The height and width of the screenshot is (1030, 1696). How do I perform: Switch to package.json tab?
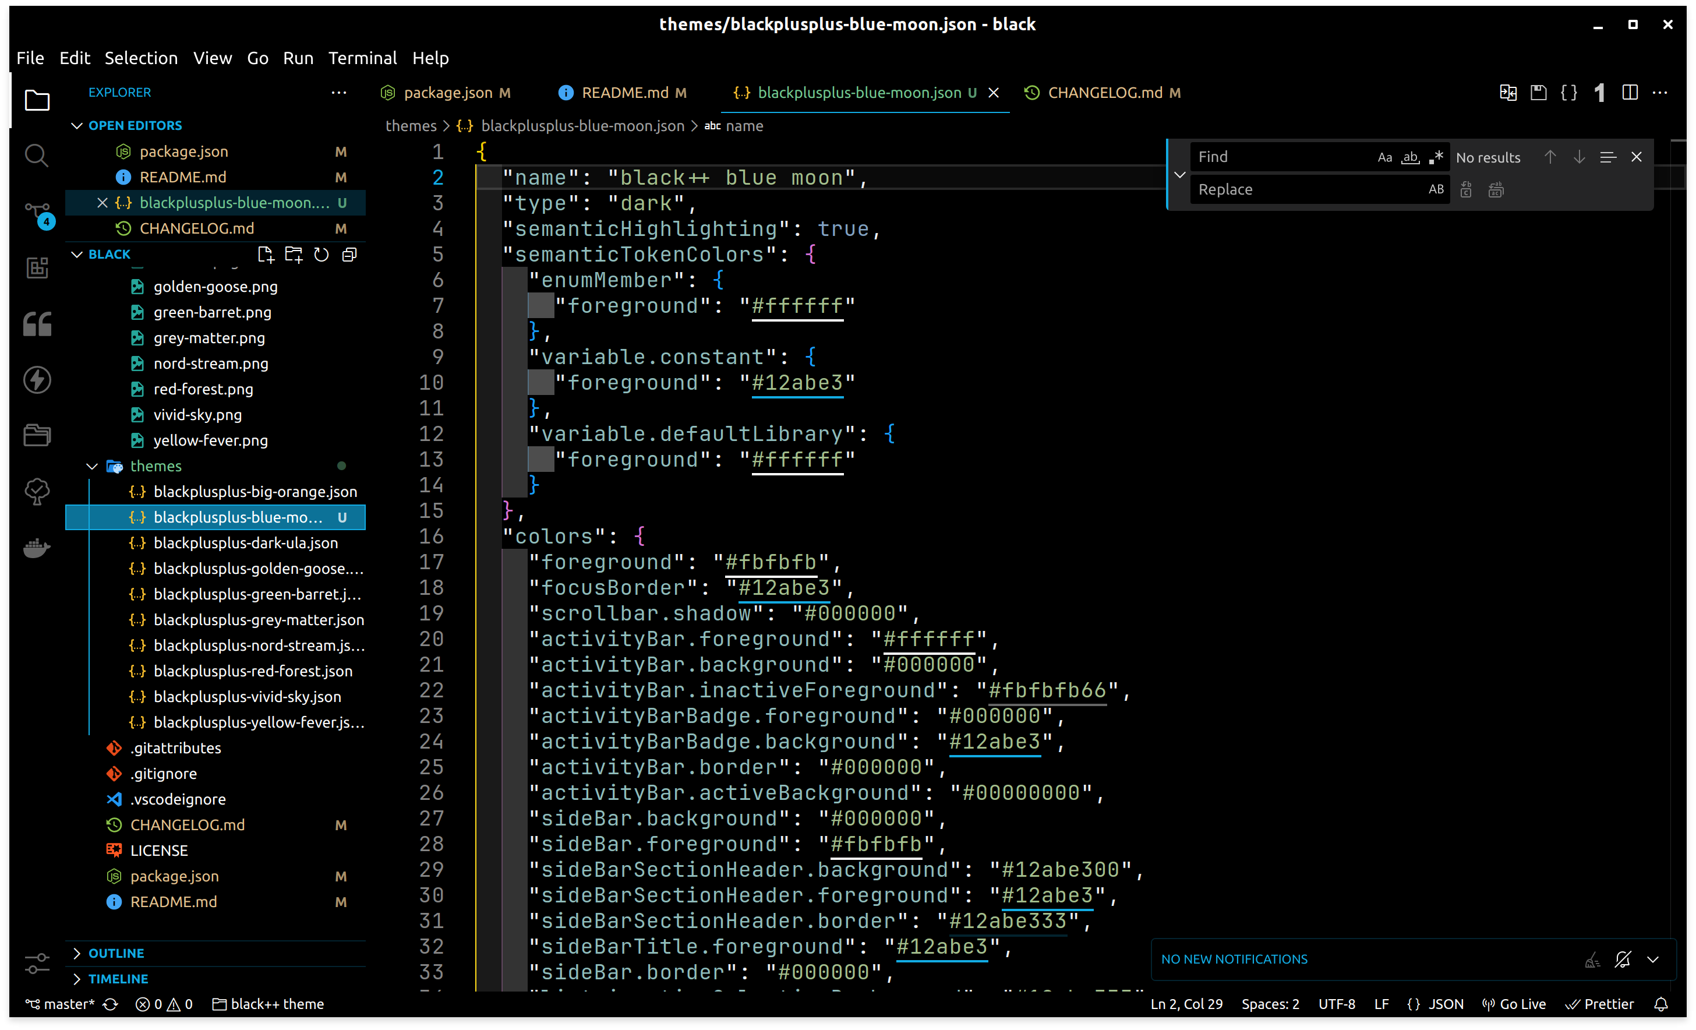click(x=446, y=92)
